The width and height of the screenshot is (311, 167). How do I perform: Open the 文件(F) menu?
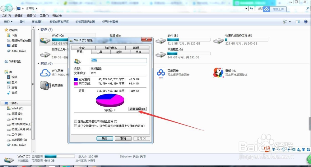[x=7, y=15]
